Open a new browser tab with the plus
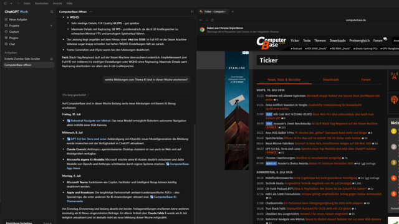This screenshot has width=399, height=224. tap(233, 11)
